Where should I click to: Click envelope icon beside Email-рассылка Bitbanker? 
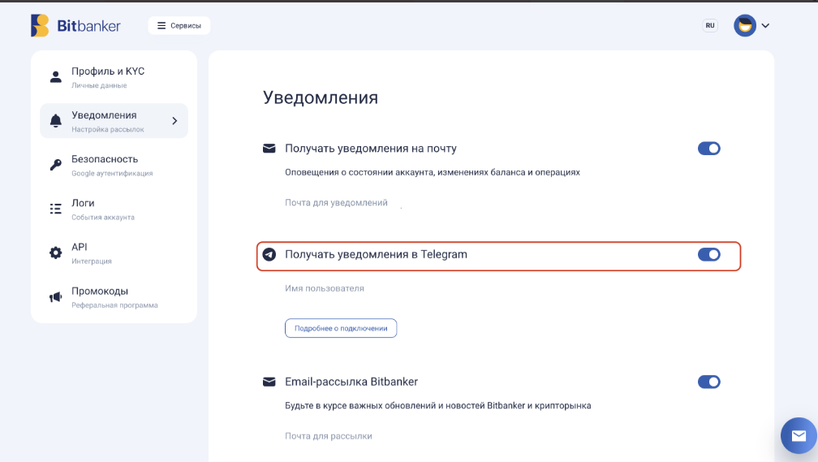pyautogui.click(x=269, y=382)
